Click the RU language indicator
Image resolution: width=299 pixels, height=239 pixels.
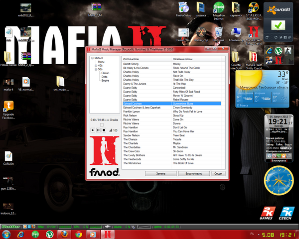tap(252, 234)
